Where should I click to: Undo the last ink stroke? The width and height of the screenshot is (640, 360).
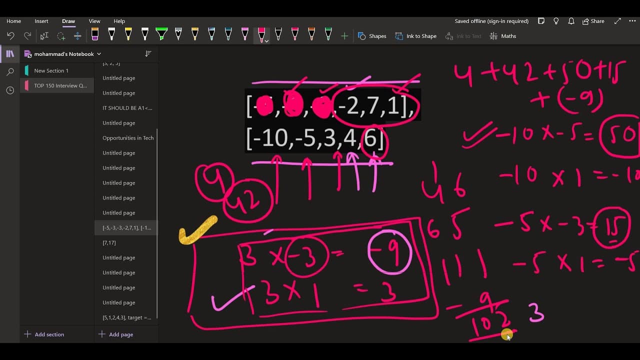tap(10, 36)
